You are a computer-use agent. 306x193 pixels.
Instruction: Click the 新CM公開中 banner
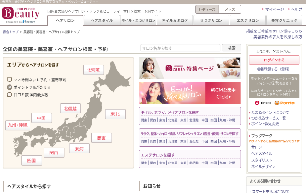[x=190, y=93]
